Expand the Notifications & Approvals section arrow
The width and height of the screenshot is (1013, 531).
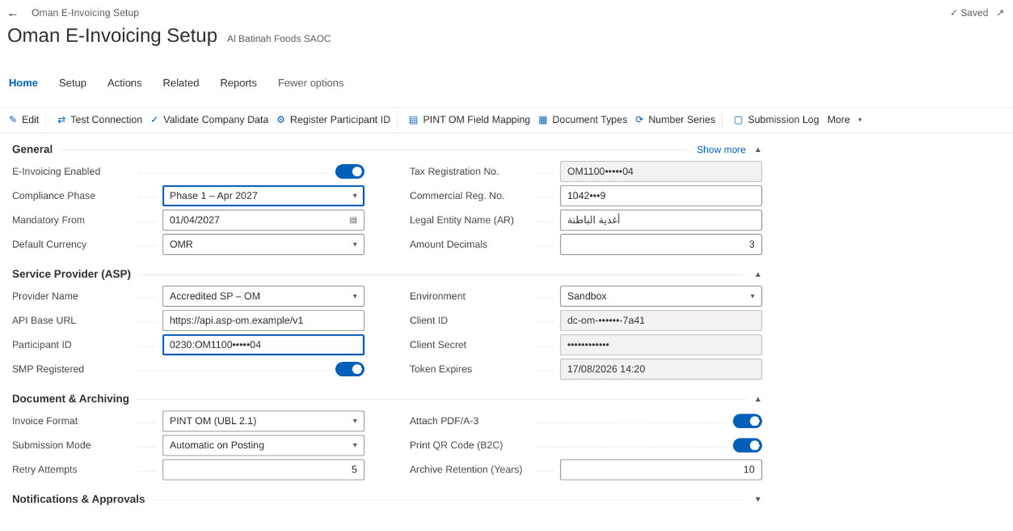(758, 500)
